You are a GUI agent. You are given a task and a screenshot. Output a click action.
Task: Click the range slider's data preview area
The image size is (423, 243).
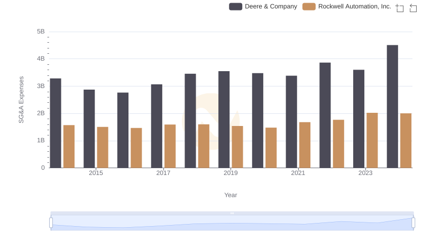coord(232,223)
